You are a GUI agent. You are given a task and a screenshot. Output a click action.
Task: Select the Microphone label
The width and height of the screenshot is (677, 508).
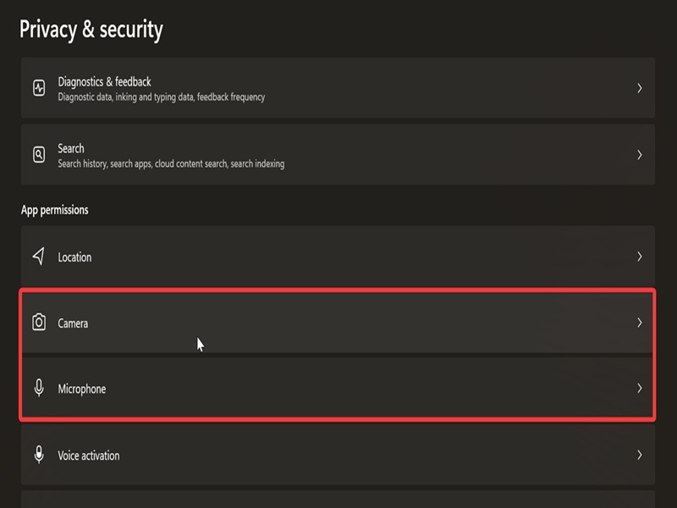click(82, 389)
